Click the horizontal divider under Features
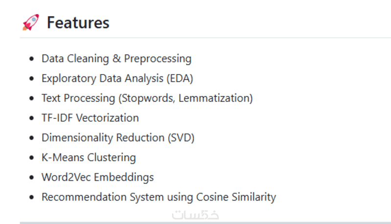 [x=205, y=38]
